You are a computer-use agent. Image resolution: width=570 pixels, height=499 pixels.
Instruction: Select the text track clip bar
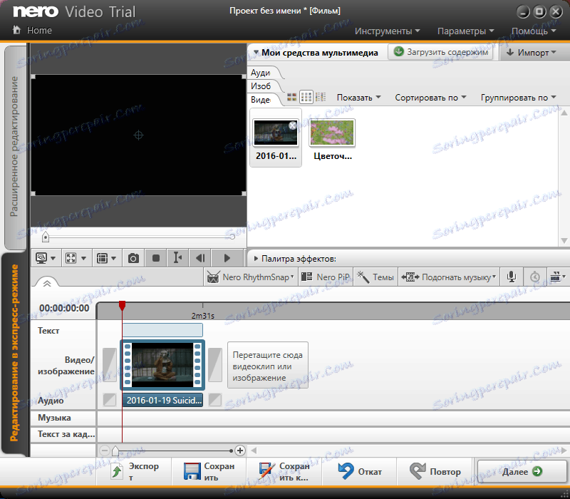(162, 330)
